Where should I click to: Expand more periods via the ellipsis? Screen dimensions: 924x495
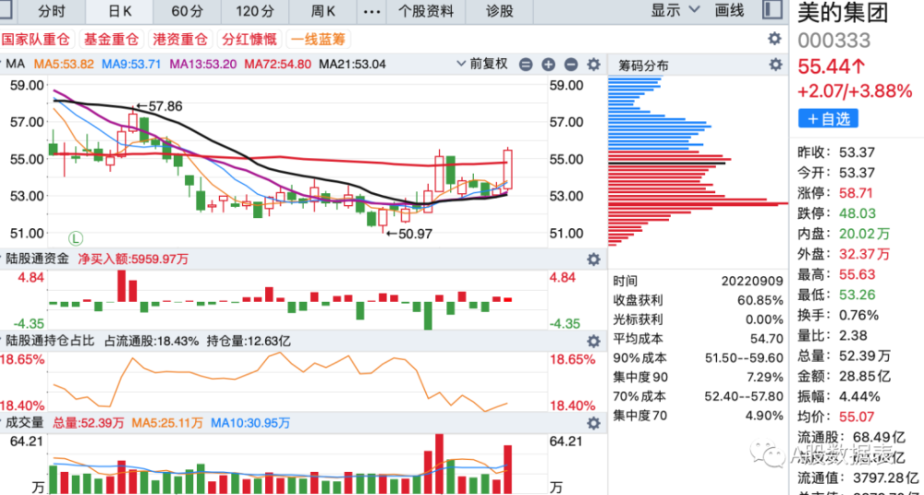click(371, 10)
